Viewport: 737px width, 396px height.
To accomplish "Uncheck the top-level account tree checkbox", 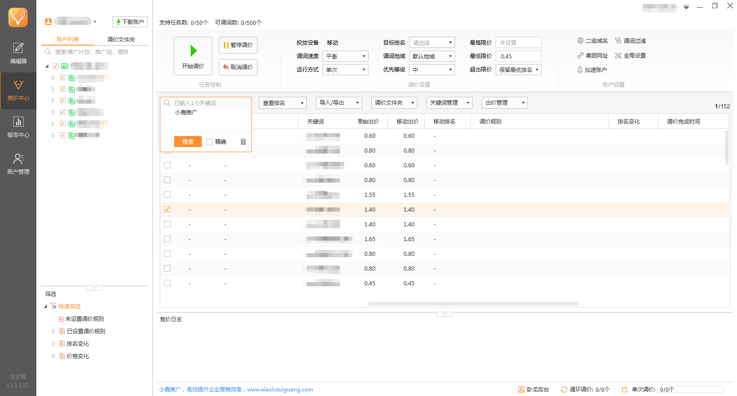I will click(x=56, y=66).
